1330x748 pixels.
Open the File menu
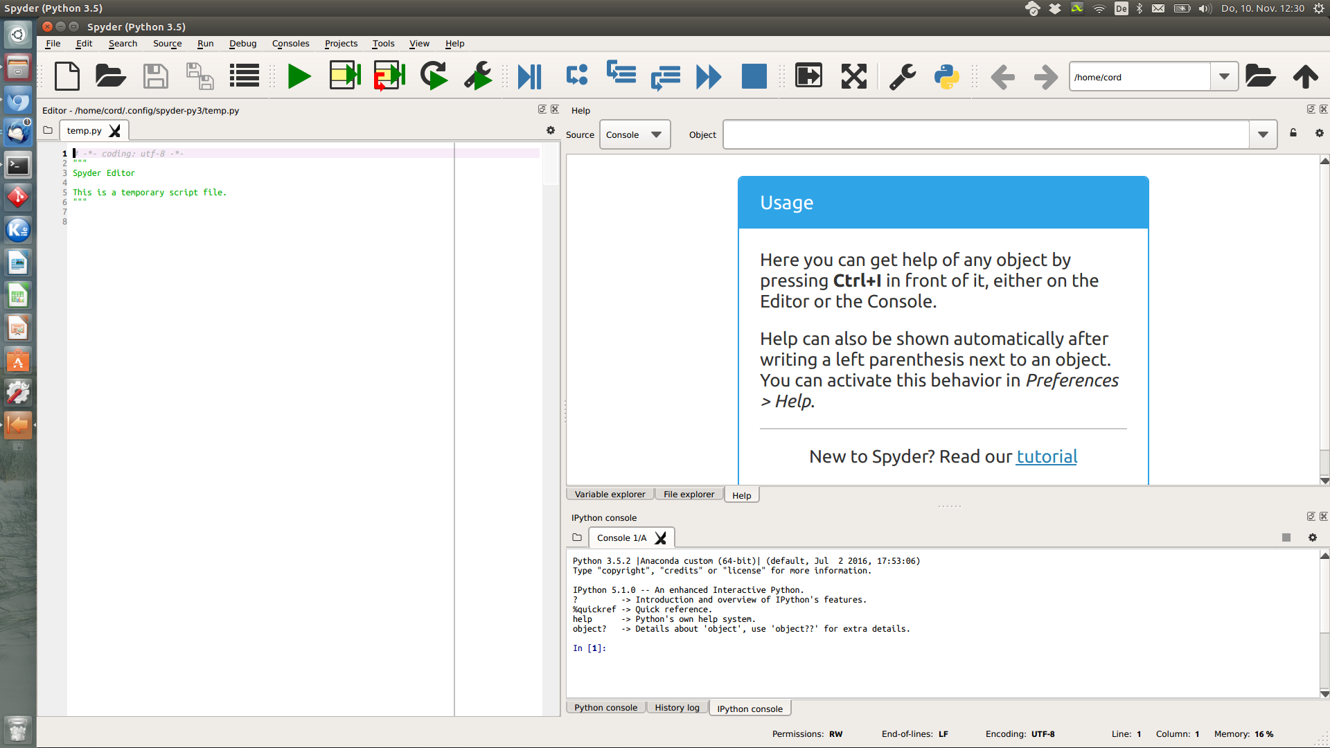53,43
